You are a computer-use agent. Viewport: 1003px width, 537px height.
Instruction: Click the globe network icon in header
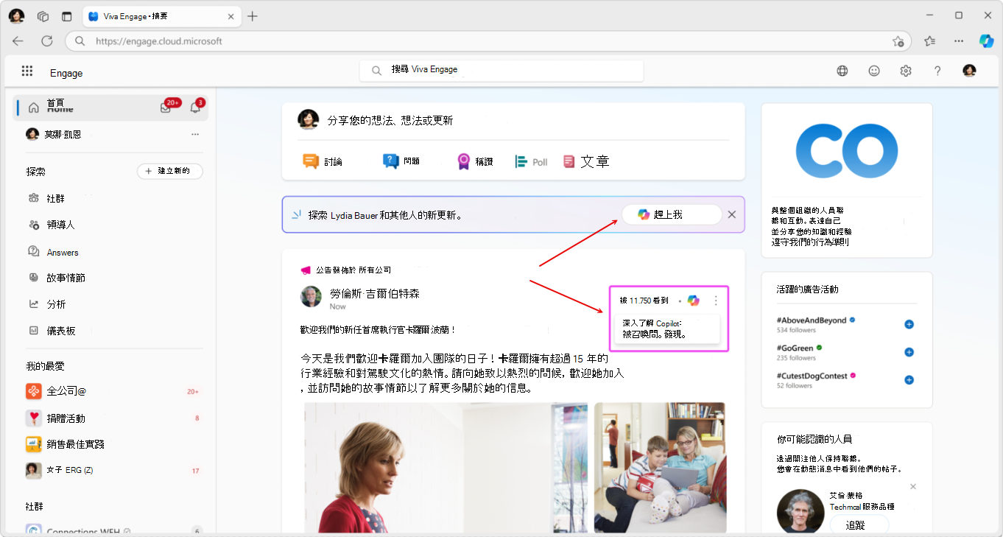point(842,71)
